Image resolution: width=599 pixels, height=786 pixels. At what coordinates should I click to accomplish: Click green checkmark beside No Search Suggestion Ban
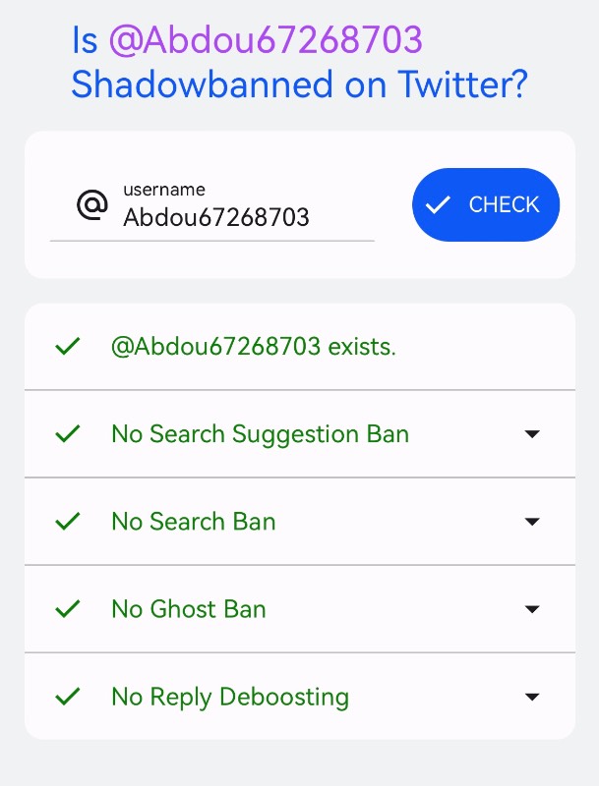tap(68, 433)
